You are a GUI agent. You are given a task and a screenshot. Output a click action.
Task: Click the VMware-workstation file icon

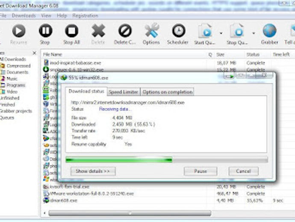(x=46, y=194)
